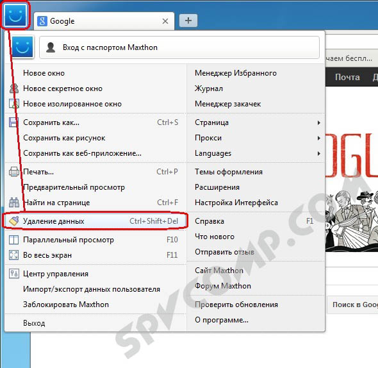Click the floppy disk Save as icon
The height and width of the screenshot is (368, 378).
point(14,122)
